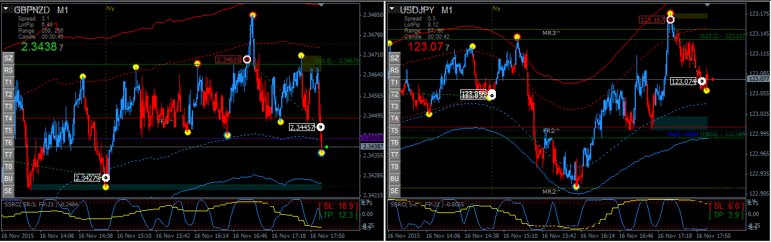This screenshot has height=242, width=771.
Task: Click 2.34850 on GBPNZD price axis
Action: 373,14
